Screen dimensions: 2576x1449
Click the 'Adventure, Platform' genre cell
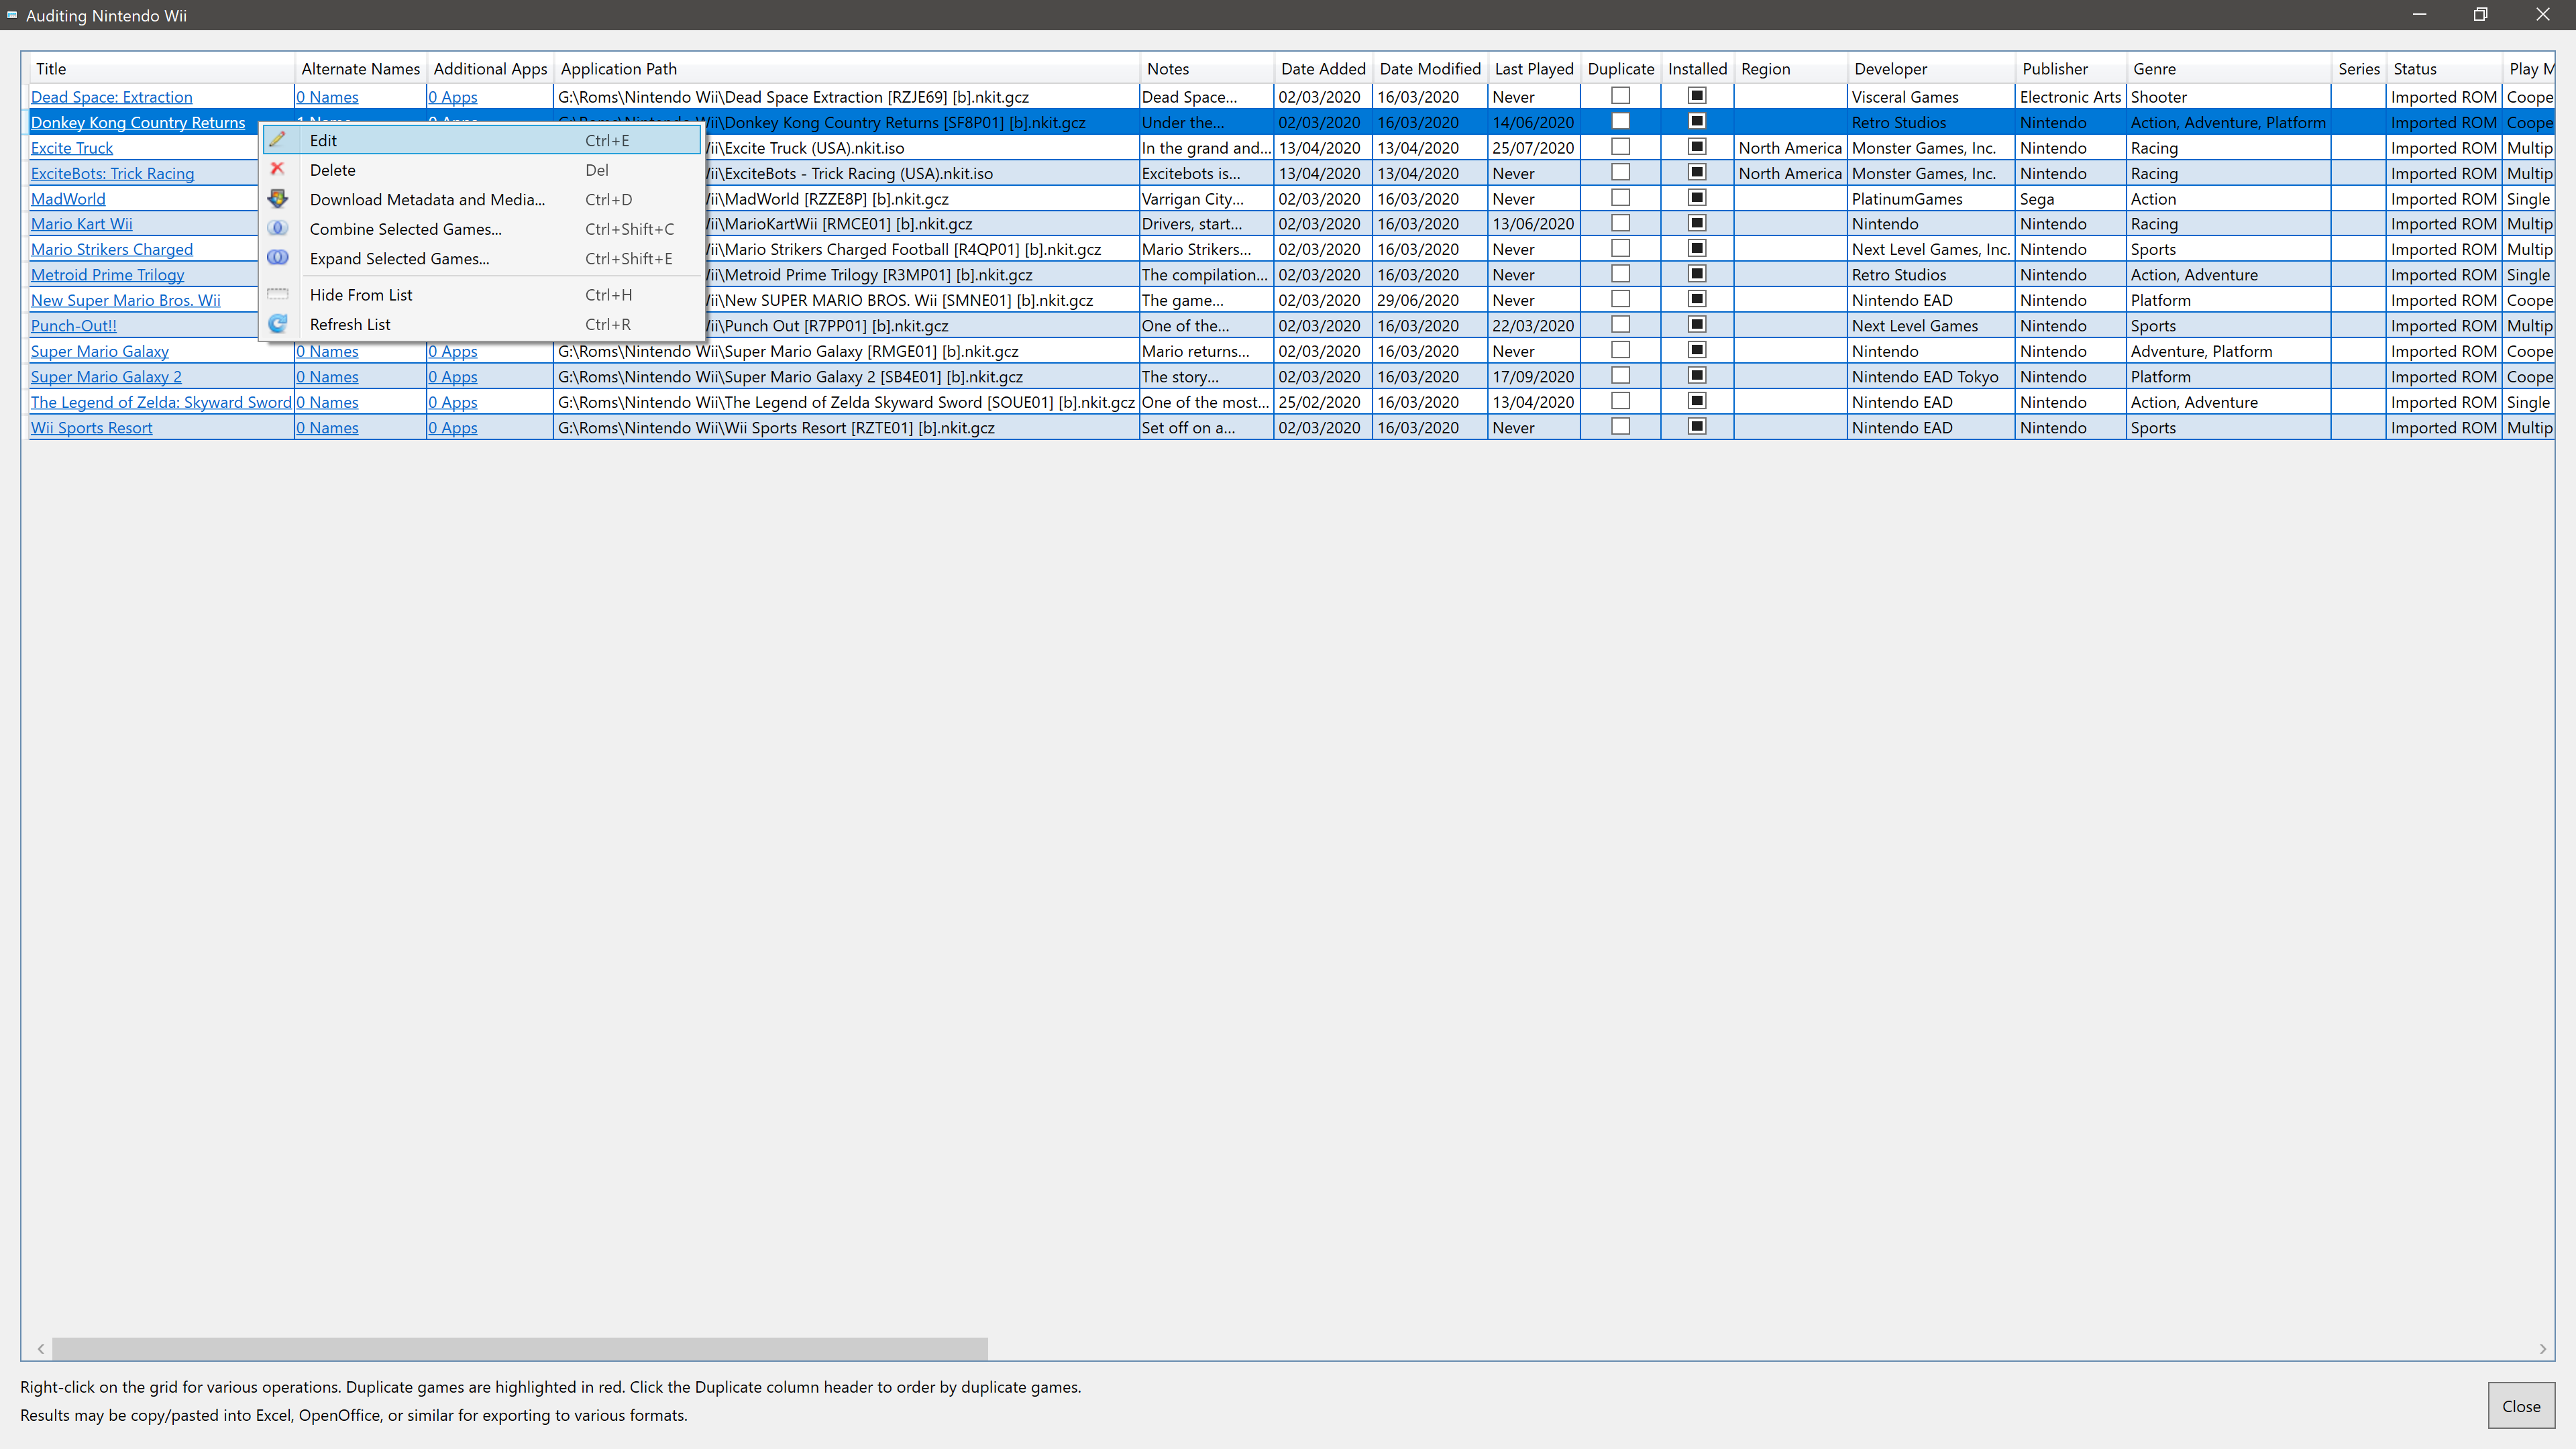pos(2228,351)
